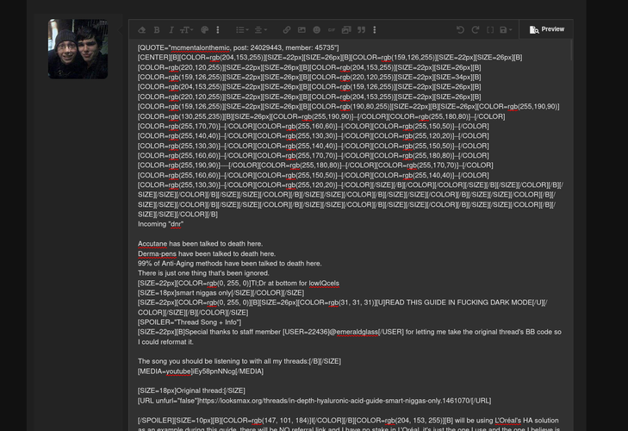Toggle BB code mode with the brackets icon

point(490,30)
